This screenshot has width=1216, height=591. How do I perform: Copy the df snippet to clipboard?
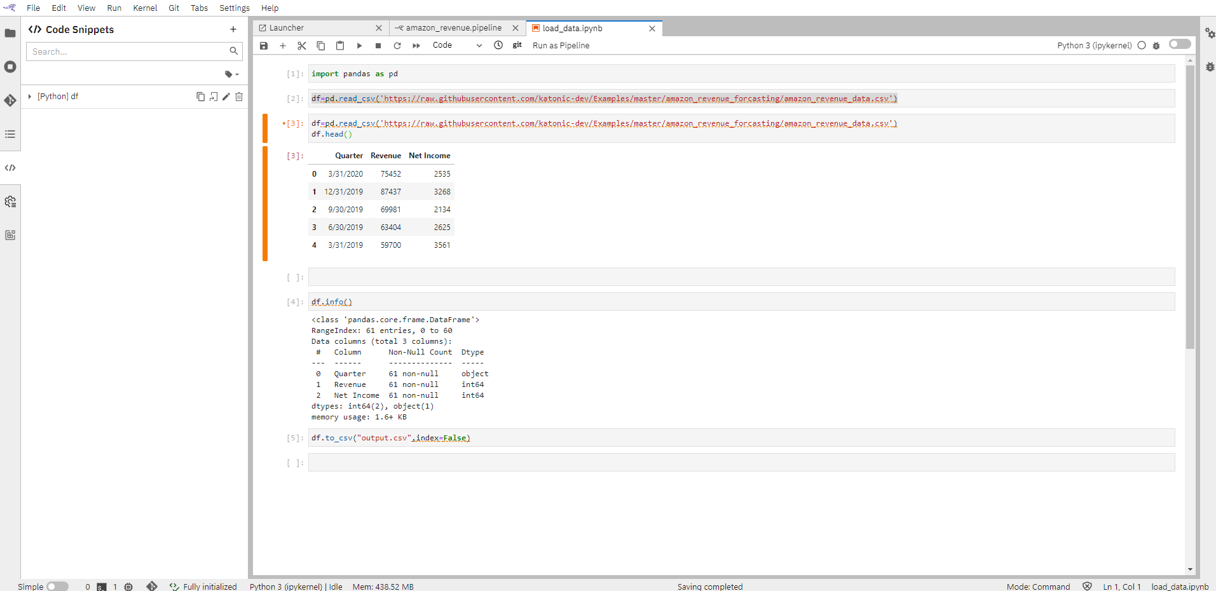coord(200,97)
